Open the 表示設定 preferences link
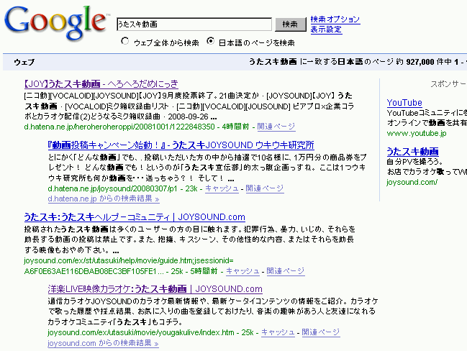Image resolution: width=467 pixels, height=351 pixels. pyautogui.click(x=326, y=29)
